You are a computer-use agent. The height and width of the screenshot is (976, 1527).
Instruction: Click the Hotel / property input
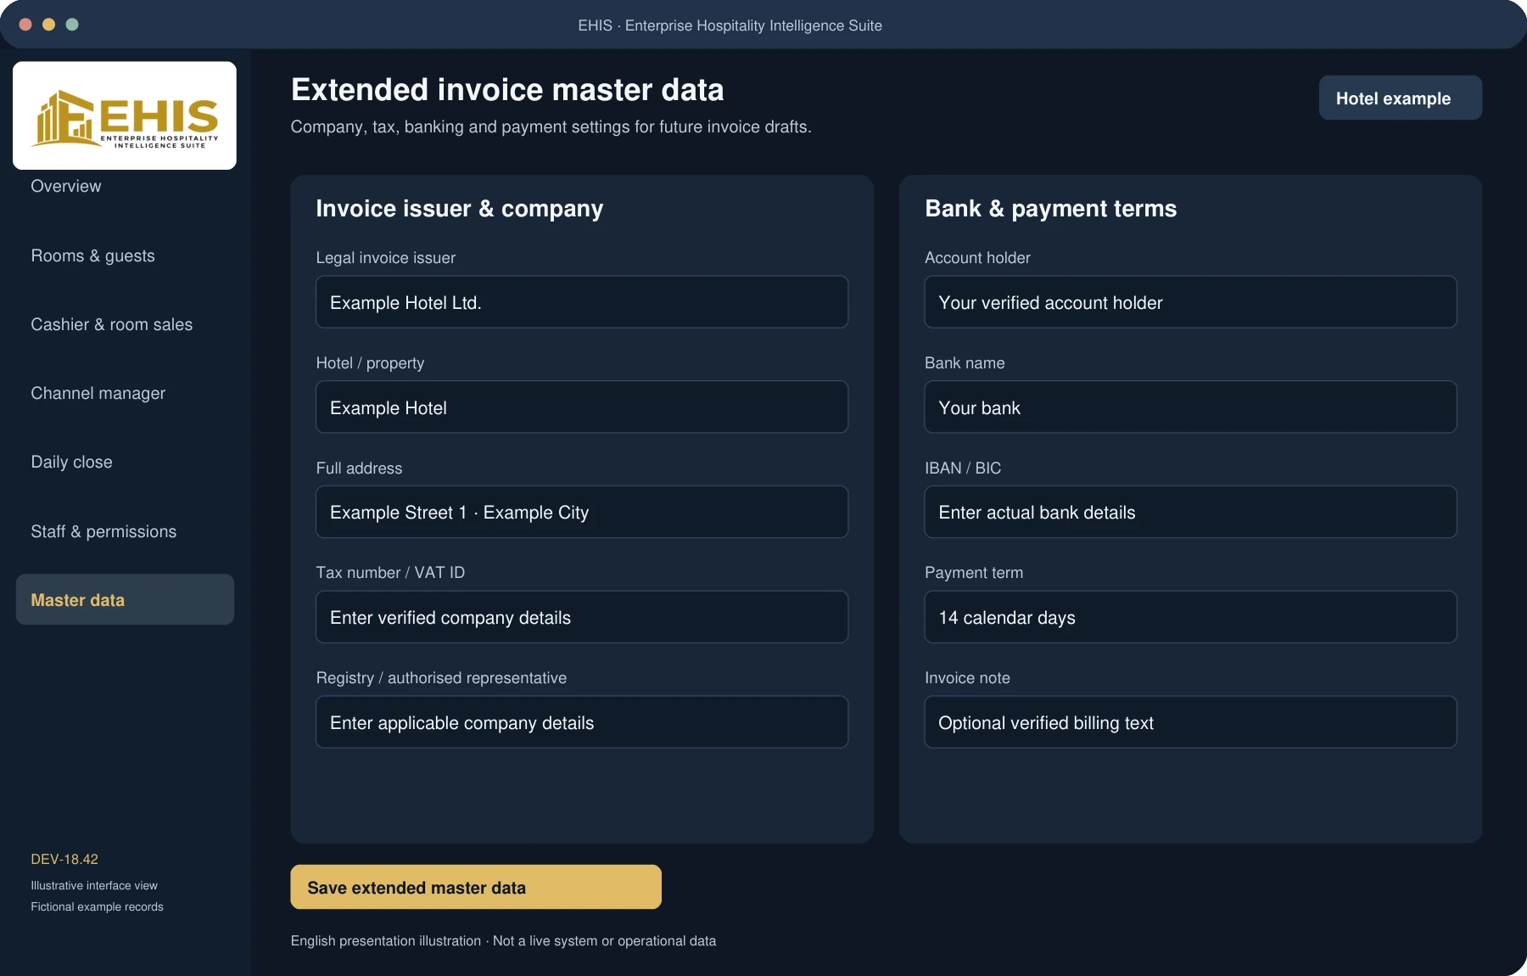tap(582, 407)
